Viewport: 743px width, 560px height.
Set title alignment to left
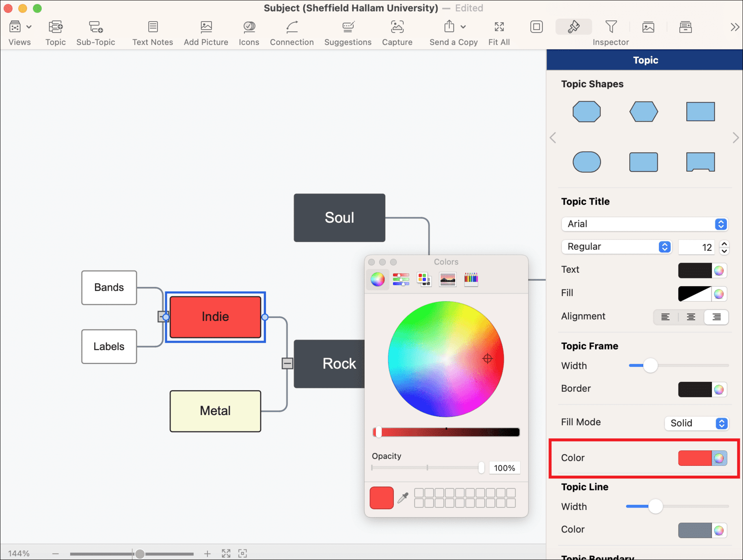tap(665, 317)
